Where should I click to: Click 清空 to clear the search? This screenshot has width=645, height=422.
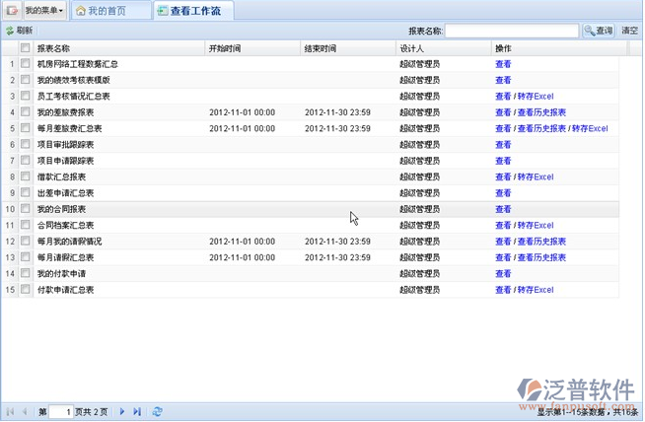(629, 31)
